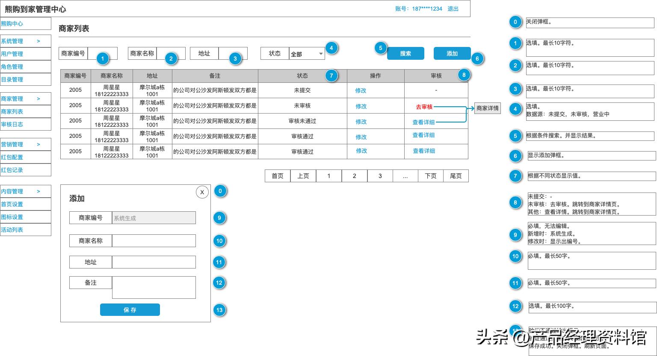Viewport: 657px width, 356px height.
Task: Click the 商家名称 input field in the dialog
Action: coord(153,240)
